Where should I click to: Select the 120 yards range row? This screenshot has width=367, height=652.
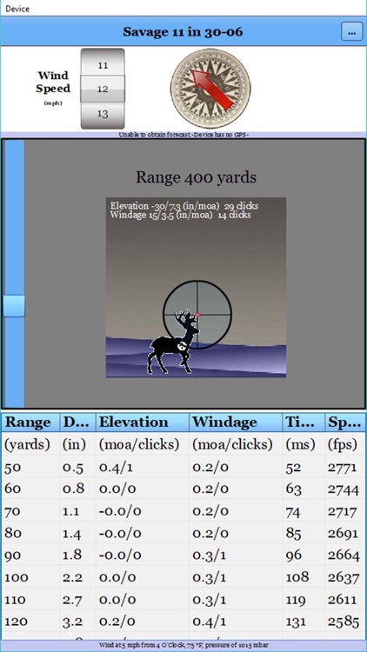click(183, 622)
